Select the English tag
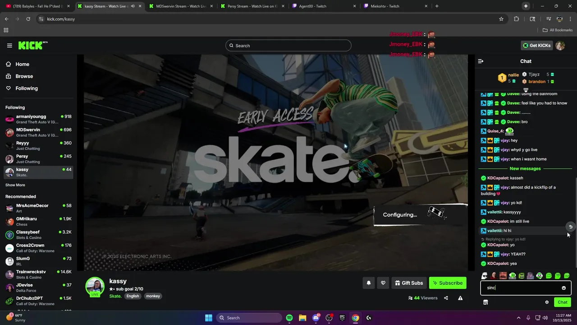Image resolution: width=577 pixels, height=325 pixels. click(x=133, y=296)
